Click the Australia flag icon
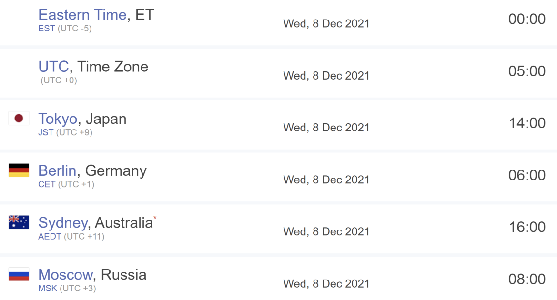This screenshot has height=300, width=557. 19,222
